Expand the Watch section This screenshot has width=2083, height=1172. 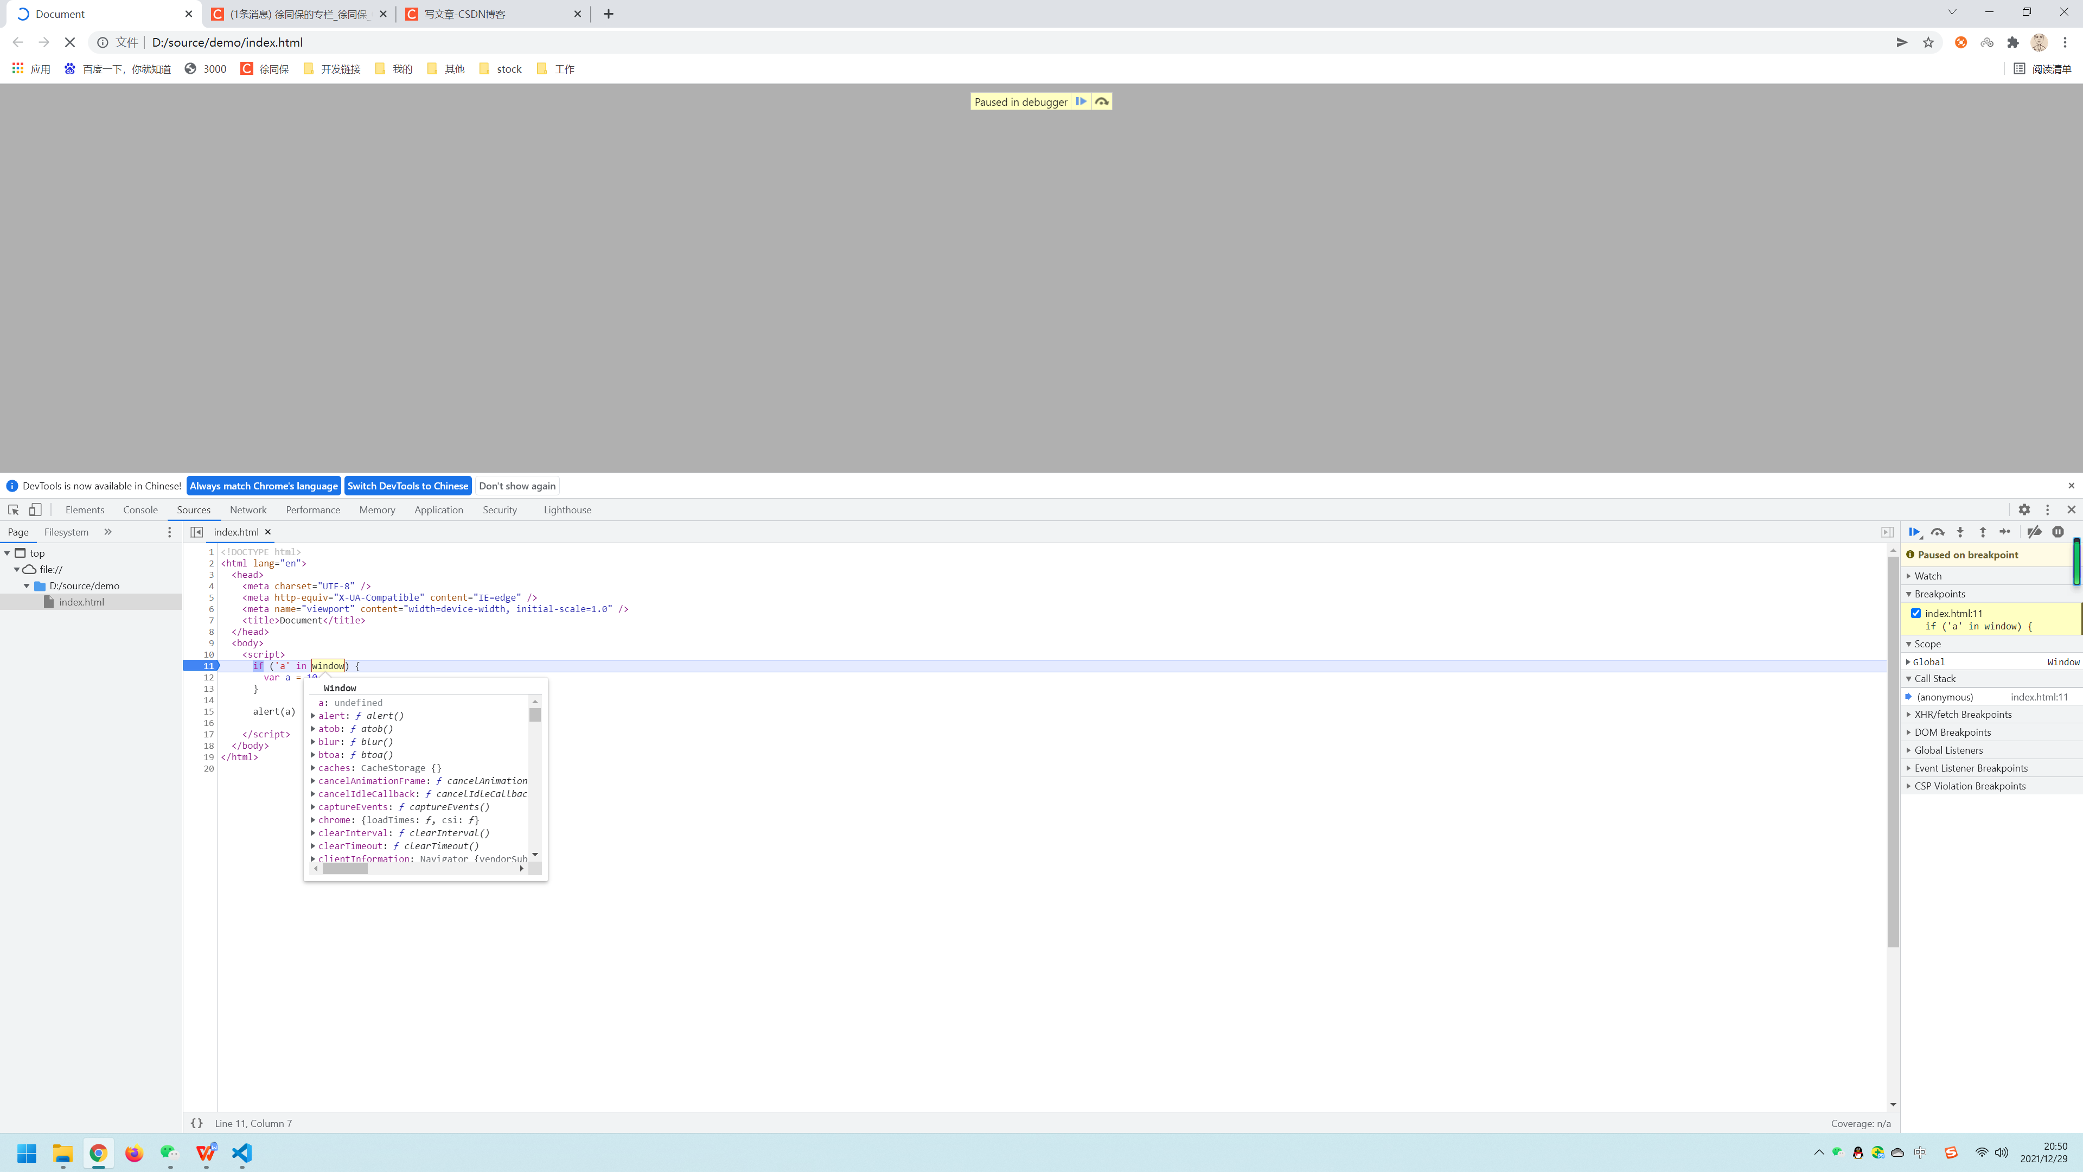coord(1928,576)
